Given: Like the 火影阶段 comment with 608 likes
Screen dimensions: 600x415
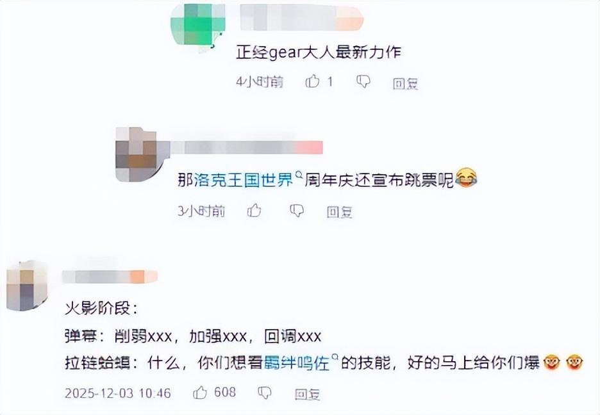Looking at the screenshot, I should click(200, 392).
